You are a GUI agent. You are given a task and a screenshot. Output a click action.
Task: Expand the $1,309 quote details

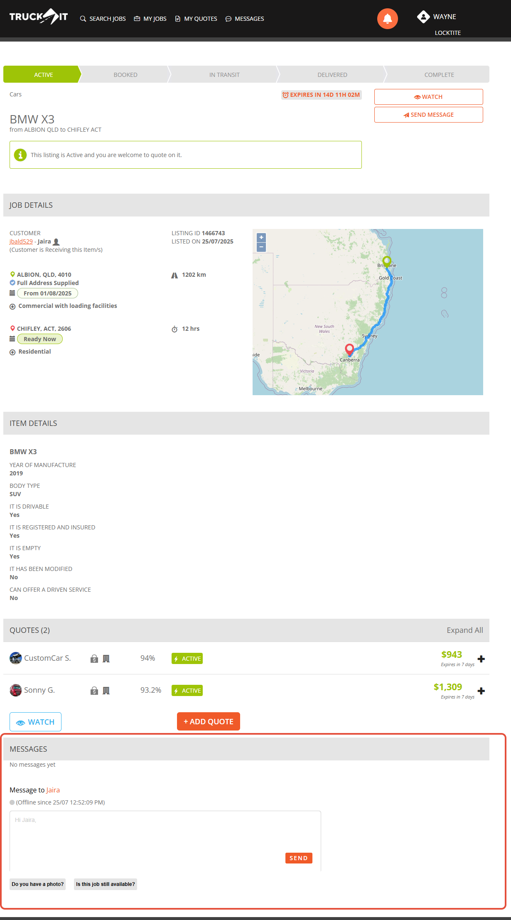(481, 691)
